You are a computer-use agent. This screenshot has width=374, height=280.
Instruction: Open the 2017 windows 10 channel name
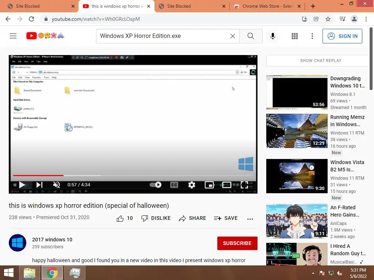coord(52,240)
